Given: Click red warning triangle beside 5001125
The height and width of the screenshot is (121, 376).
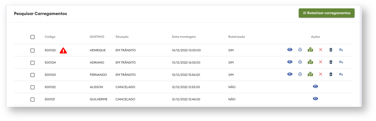Looking at the screenshot, I should point(63,50).
